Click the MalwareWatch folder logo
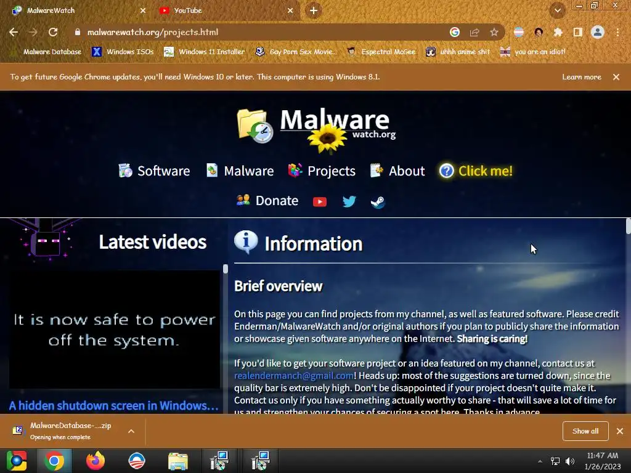This screenshot has height=473, width=631. click(x=255, y=126)
